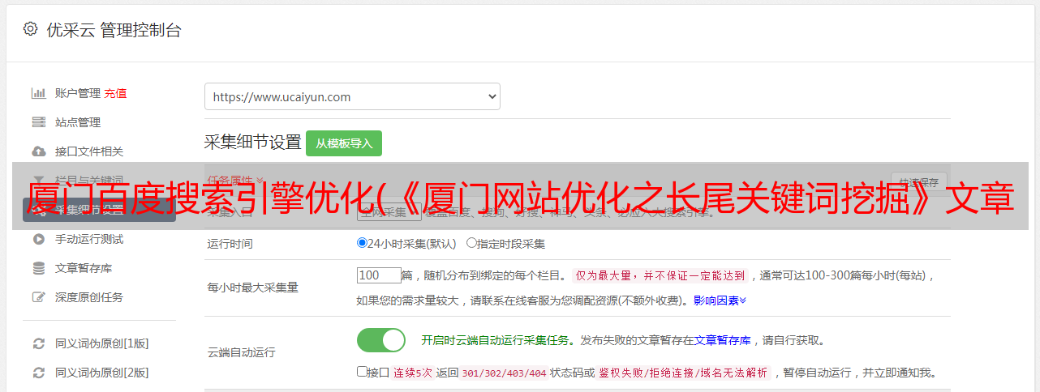Expand the 影响因素 link
Image resolution: width=1040 pixels, height=392 pixels.
[x=720, y=300]
